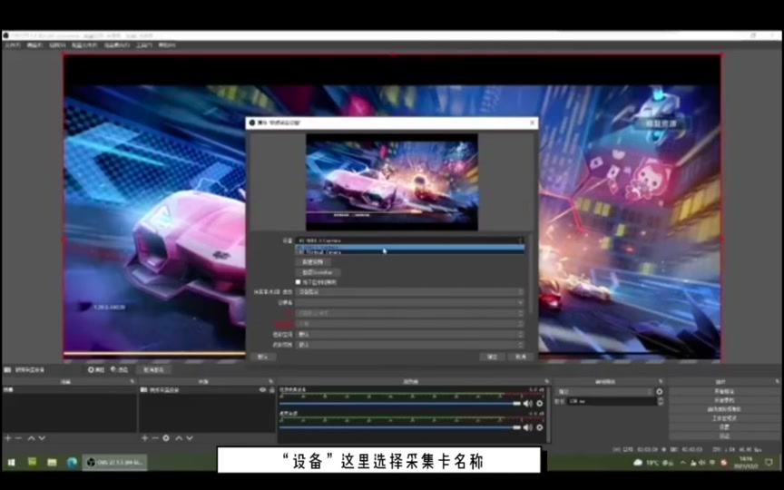Mute the first mixer channel speaker icon
Image resolution: width=784 pixels, height=490 pixels.
(x=527, y=404)
